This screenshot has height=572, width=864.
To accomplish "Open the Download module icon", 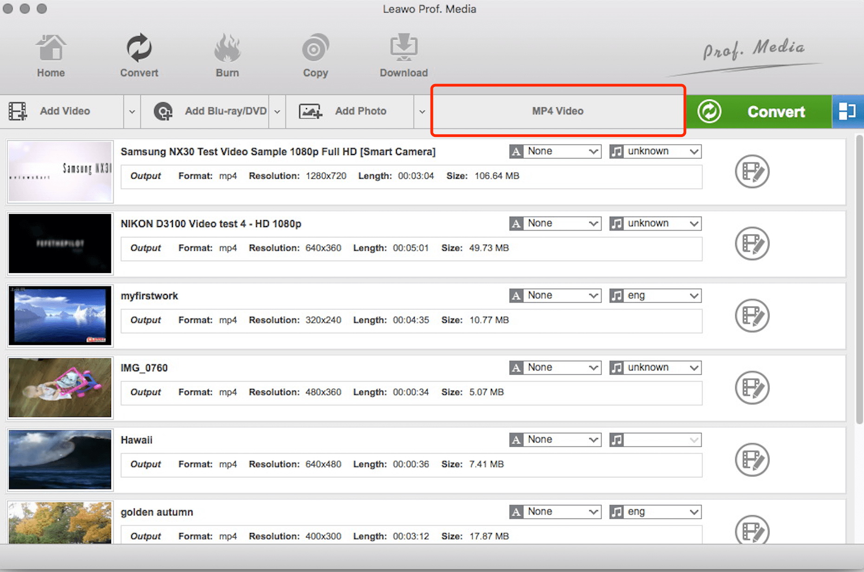I will point(404,56).
